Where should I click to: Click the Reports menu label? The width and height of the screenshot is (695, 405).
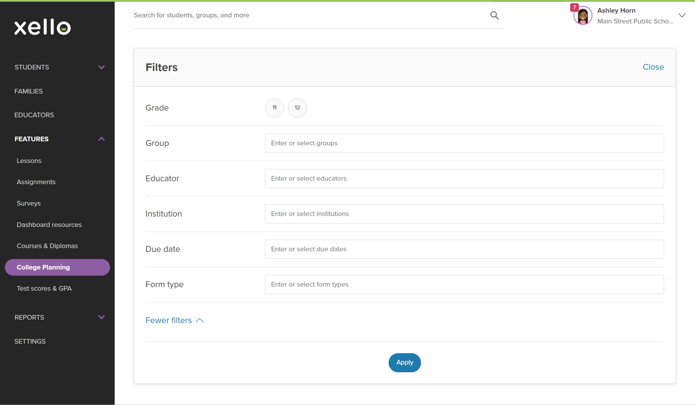[x=29, y=317]
